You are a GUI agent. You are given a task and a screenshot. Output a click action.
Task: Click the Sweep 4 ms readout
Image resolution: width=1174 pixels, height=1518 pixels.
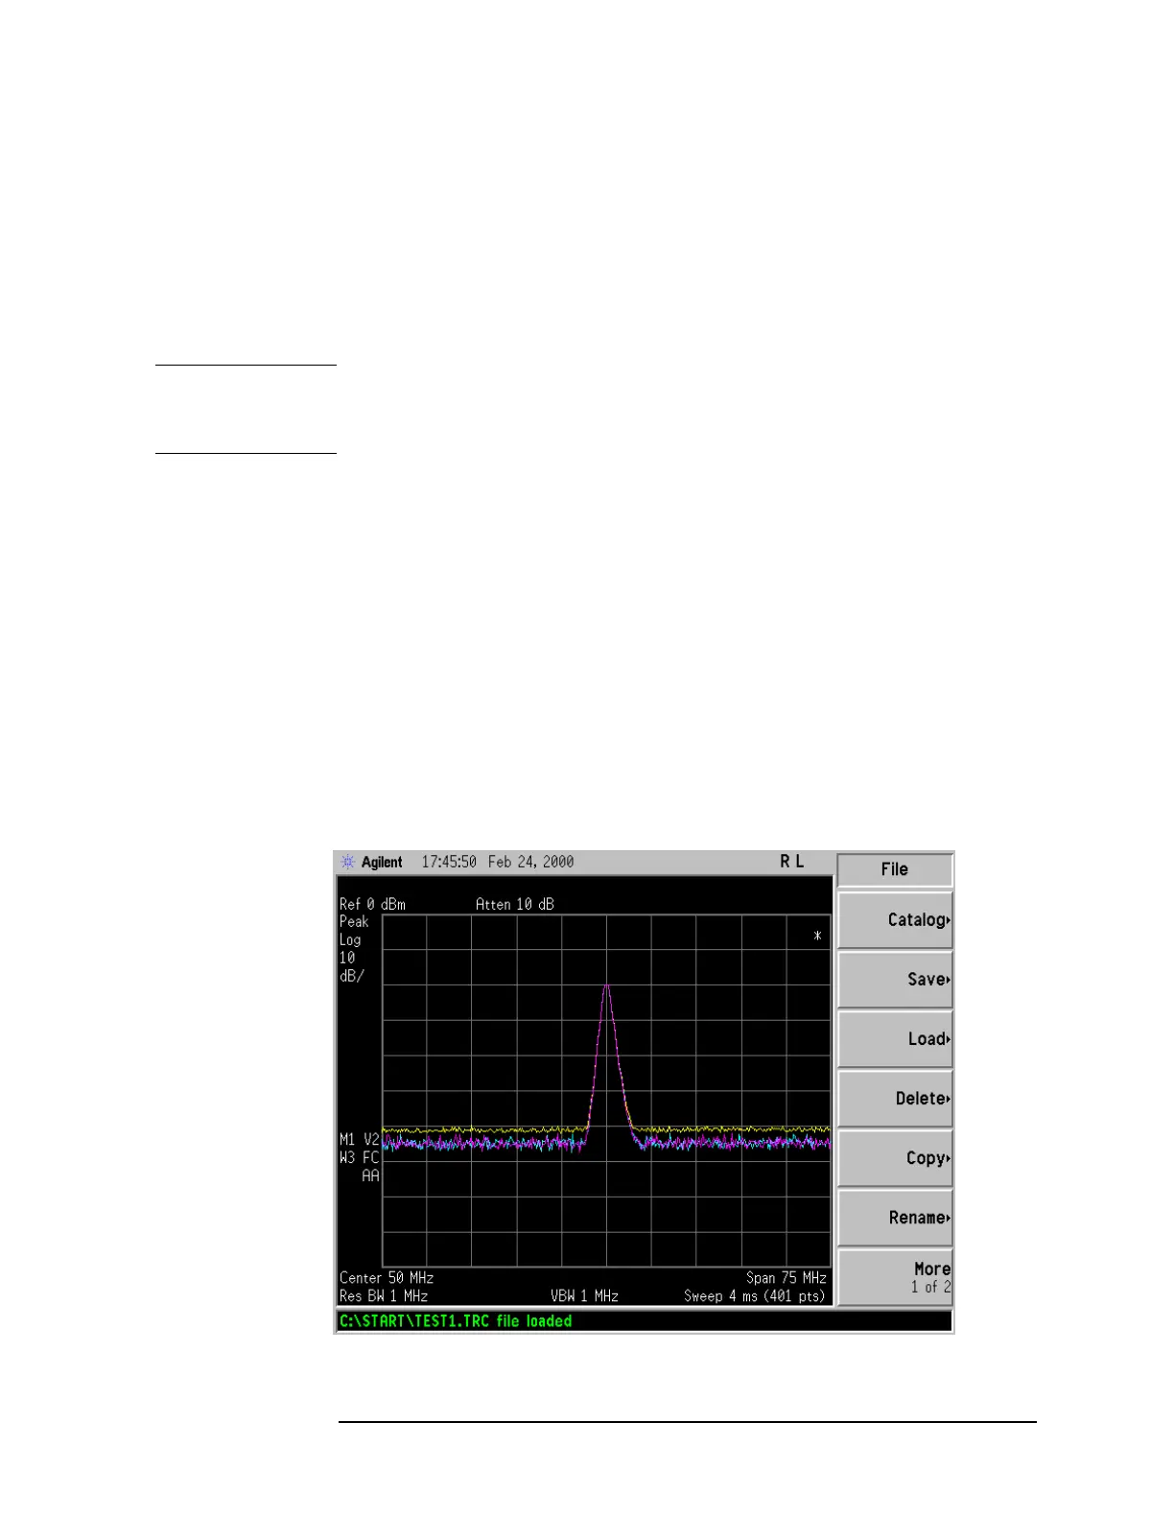[754, 1296]
